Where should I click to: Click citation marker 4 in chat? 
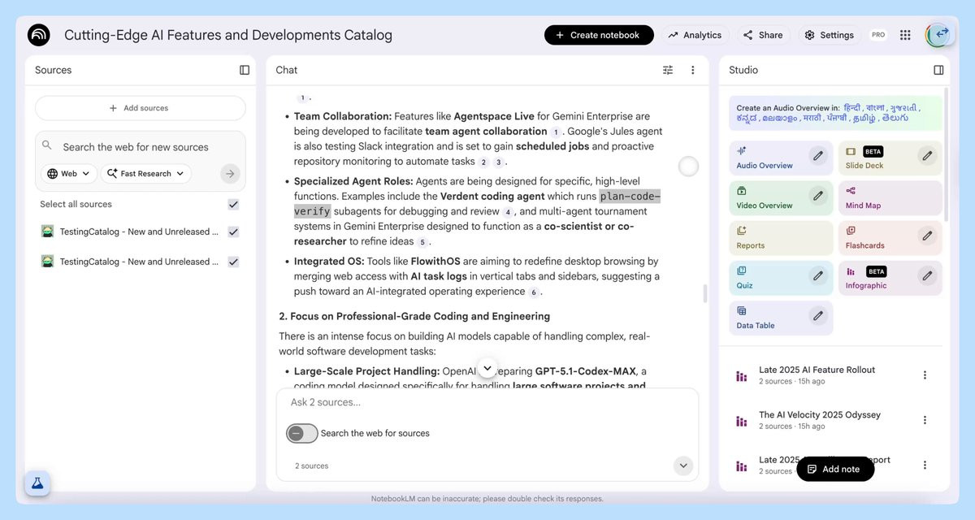point(509,212)
